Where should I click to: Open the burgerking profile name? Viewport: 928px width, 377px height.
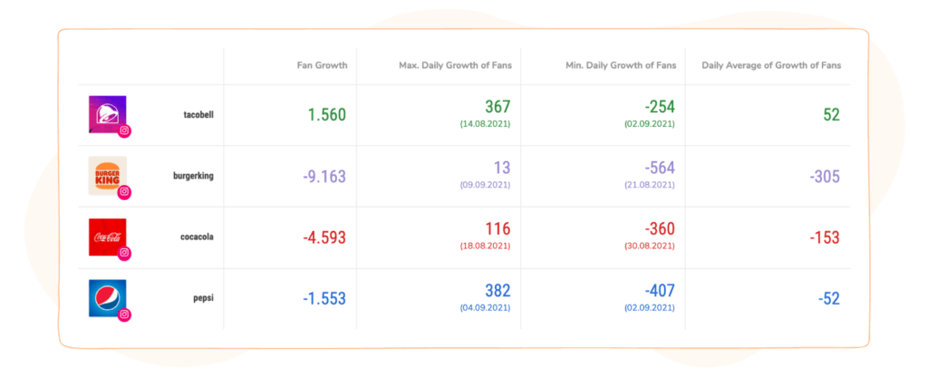pos(194,176)
